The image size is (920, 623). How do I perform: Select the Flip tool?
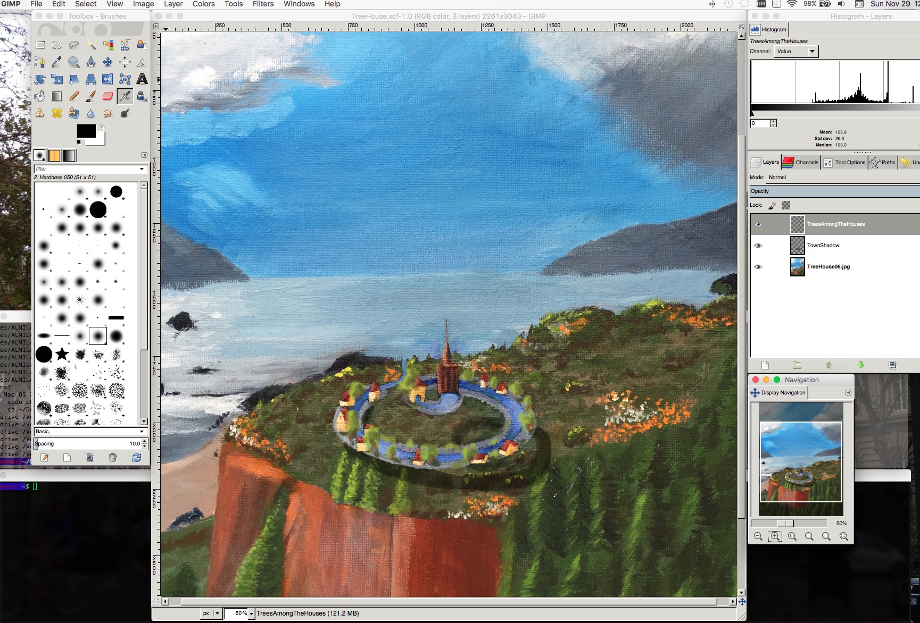[108, 79]
